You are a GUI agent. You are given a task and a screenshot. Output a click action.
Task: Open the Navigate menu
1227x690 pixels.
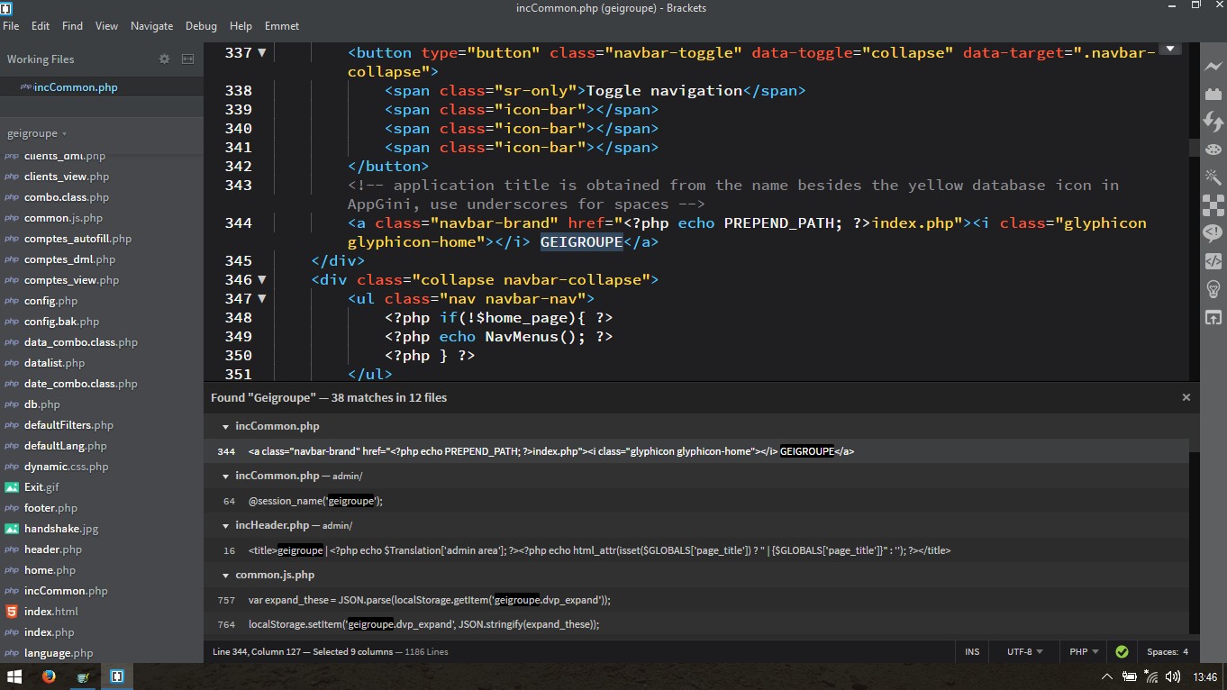pyautogui.click(x=151, y=26)
